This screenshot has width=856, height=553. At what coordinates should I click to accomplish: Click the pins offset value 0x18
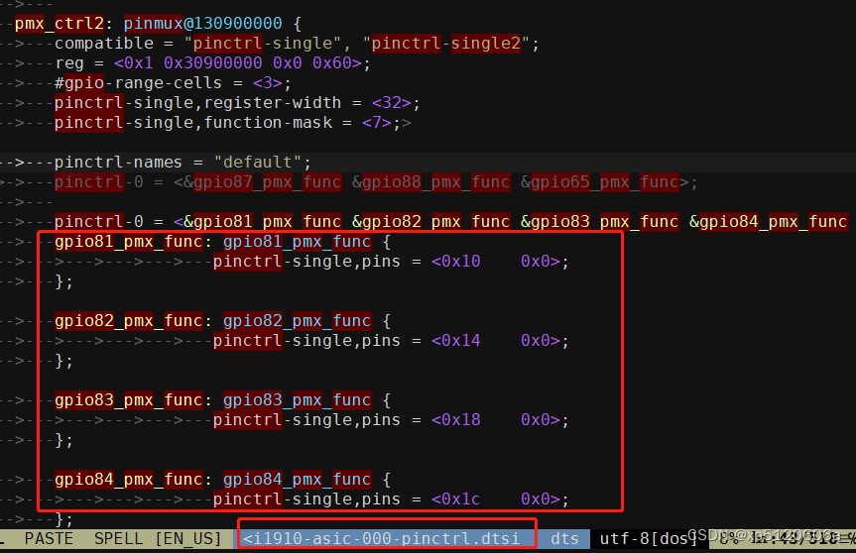[x=461, y=420]
